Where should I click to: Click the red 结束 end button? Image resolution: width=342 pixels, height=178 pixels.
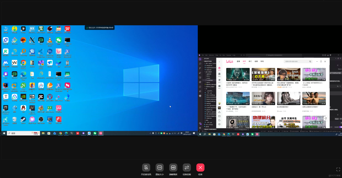point(200,167)
